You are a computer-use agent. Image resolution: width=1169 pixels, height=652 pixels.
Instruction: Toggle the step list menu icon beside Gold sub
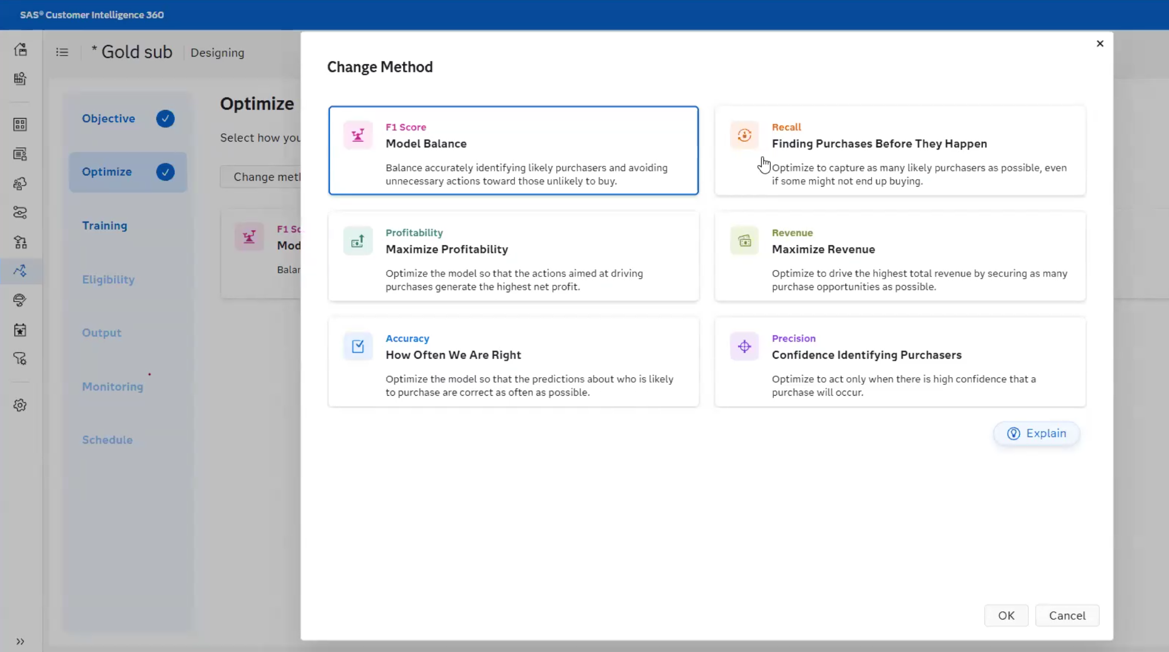(x=62, y=52)
